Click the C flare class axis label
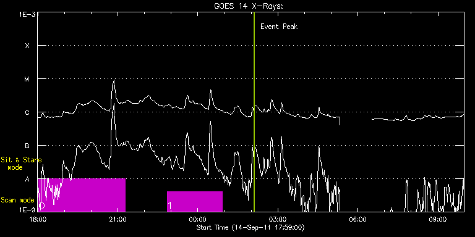475x237 pixels. (x=27, y=112)
